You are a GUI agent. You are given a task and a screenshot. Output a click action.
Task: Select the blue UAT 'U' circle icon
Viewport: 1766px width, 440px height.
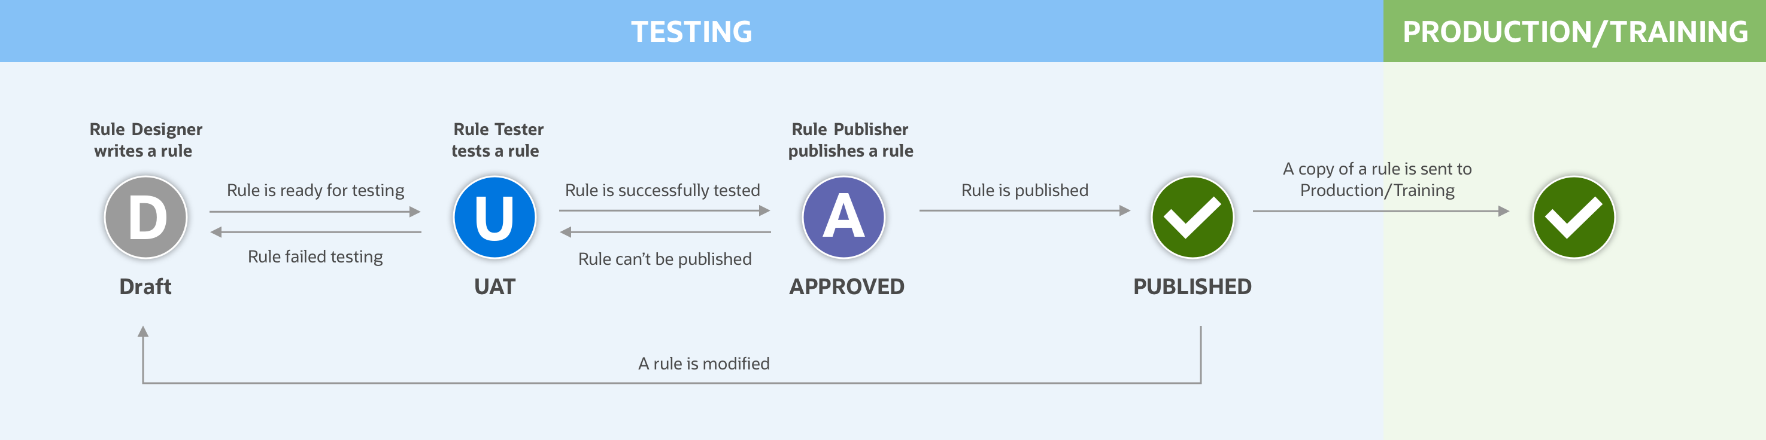point(494,218)
